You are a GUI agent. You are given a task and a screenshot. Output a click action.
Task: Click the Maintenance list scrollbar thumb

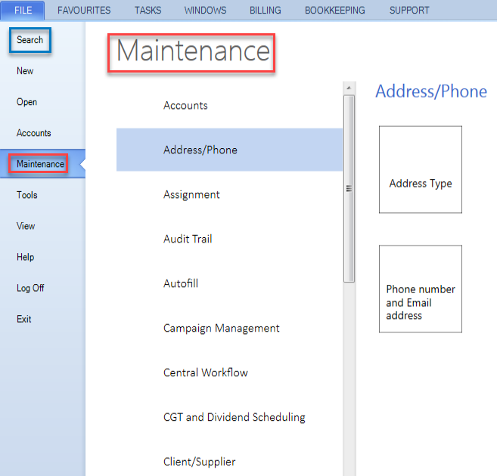[x=349, y=189]
